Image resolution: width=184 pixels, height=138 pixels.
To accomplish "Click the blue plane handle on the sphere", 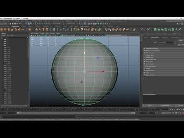I will (x=98, y=58).
